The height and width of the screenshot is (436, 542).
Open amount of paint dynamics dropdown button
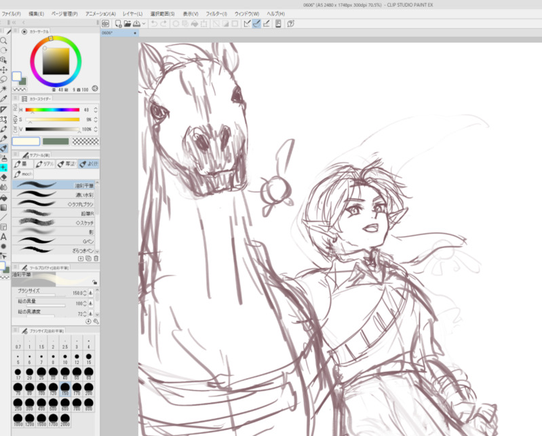pos(91,303)
